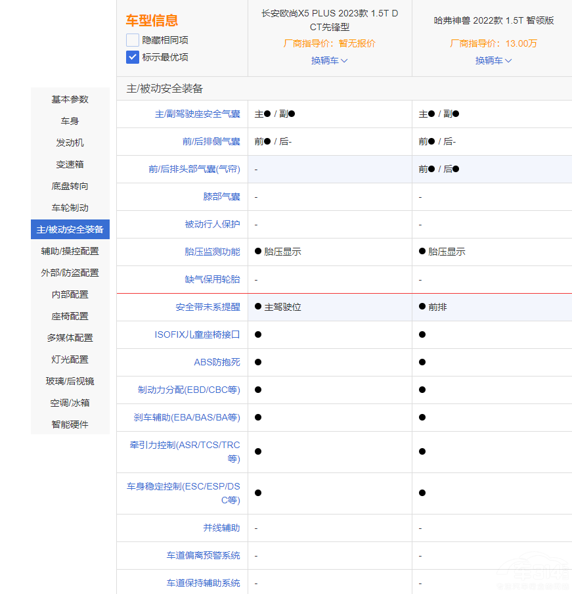Screen dimensions: 572x594
Task: Switch to the 车身 category
Action: click(70, 121)
